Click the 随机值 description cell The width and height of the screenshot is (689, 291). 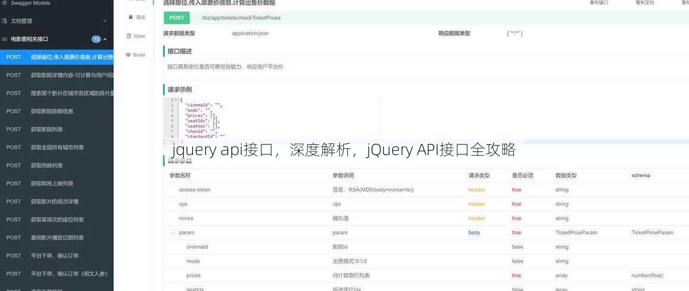(x=339, y=219)
